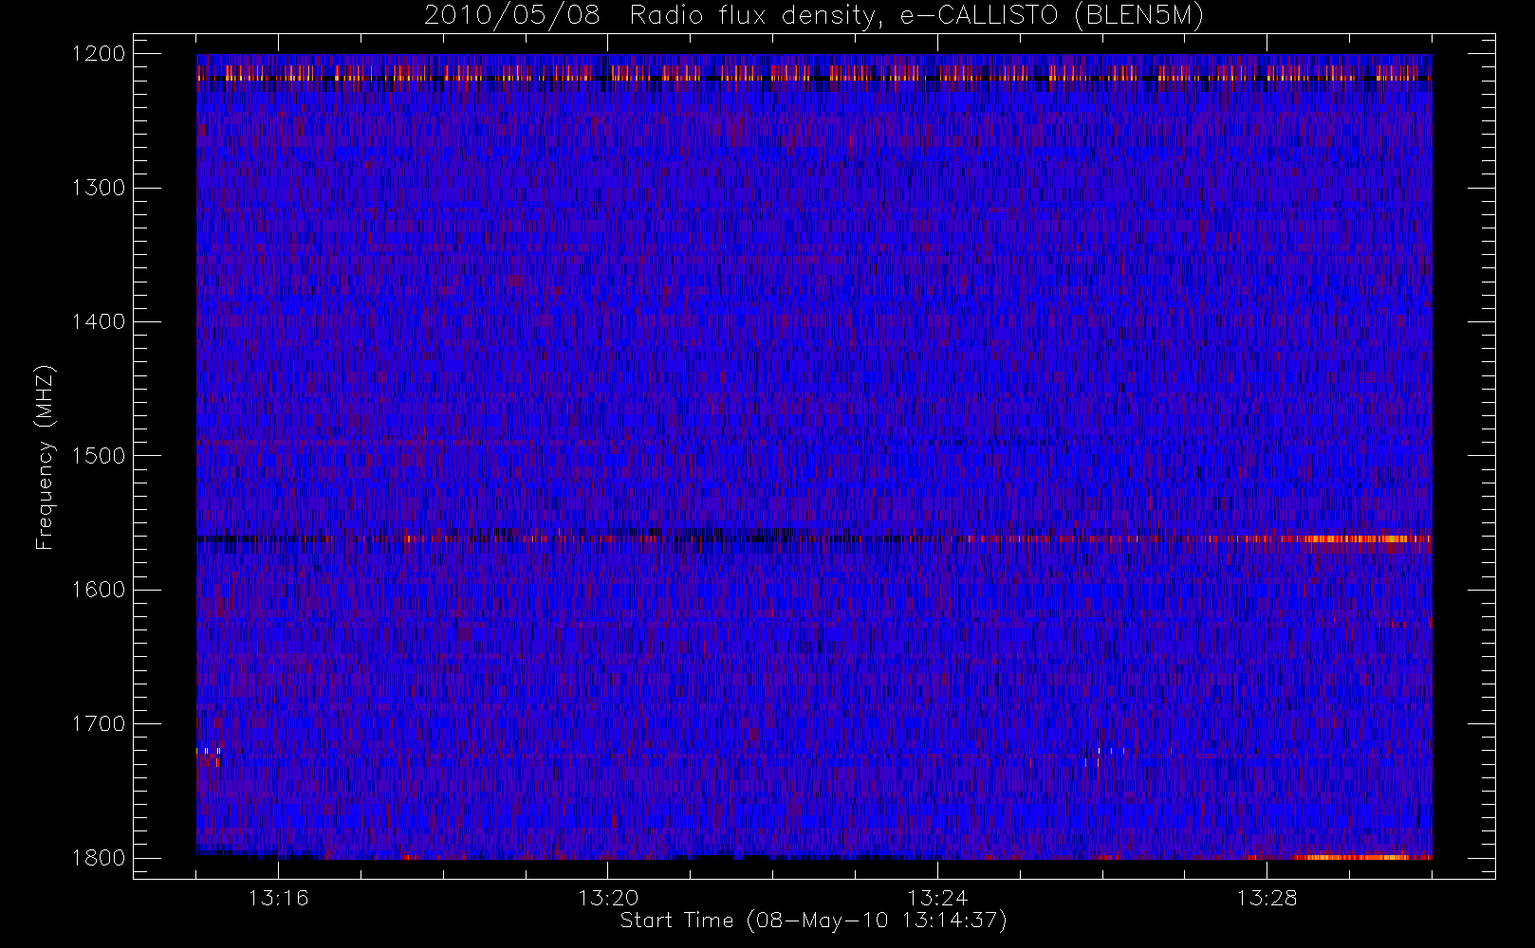Click the 'Frequency (MHZ)' axis label
This screenshot has height=948, width=1535.
(45, 457)
